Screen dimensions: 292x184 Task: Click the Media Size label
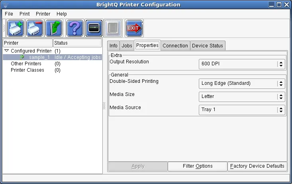(x=122, y=94)
